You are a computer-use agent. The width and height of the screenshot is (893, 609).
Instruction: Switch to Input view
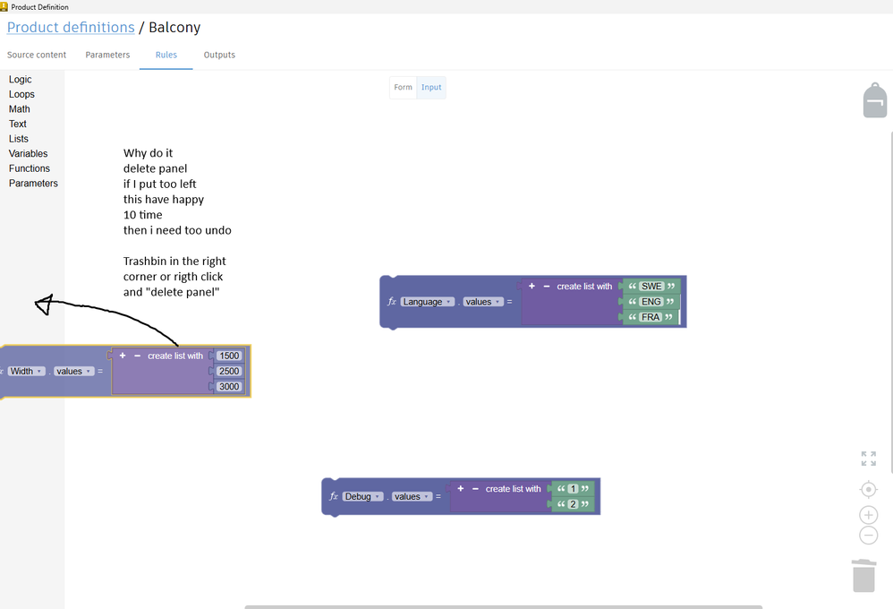(x=431, y=87)
